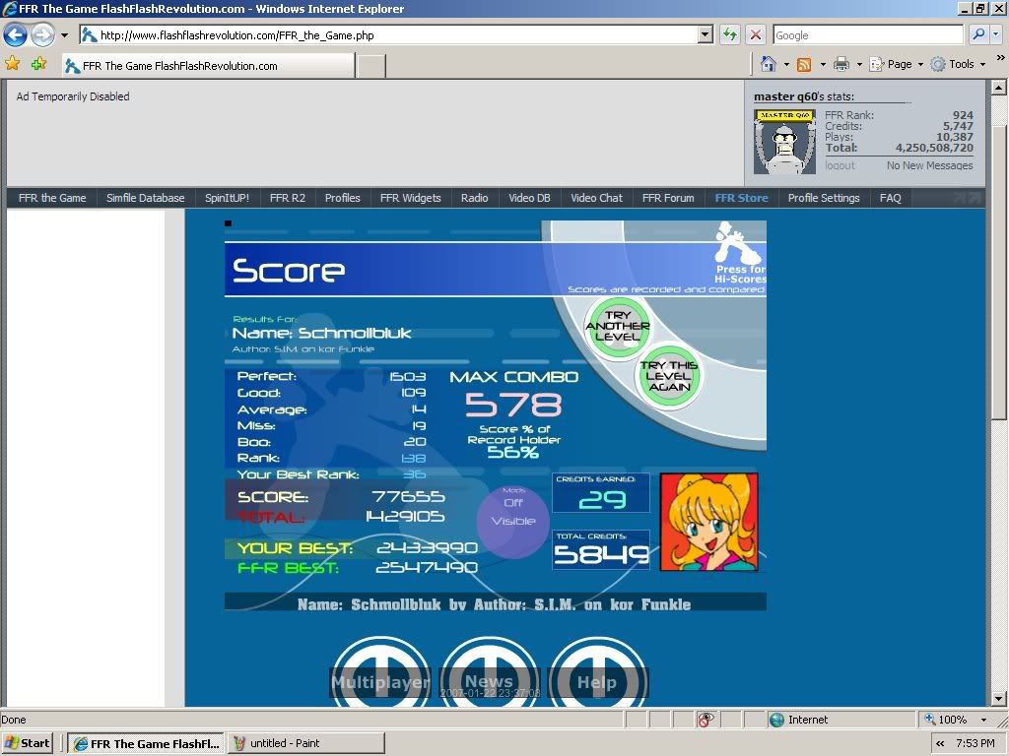This screenshot has height=756, width=1009.
Task: Click into the Google search box
Action: [x=867, y=34]
